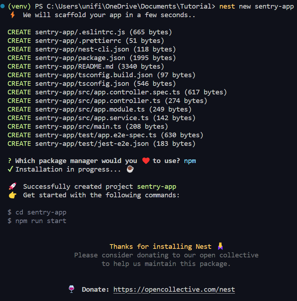Click the sentry-app/tsconfig.json (546 bytes) line
Image resolution: width=297 pixels, height=301 pixels.
(x=92, y=84)
